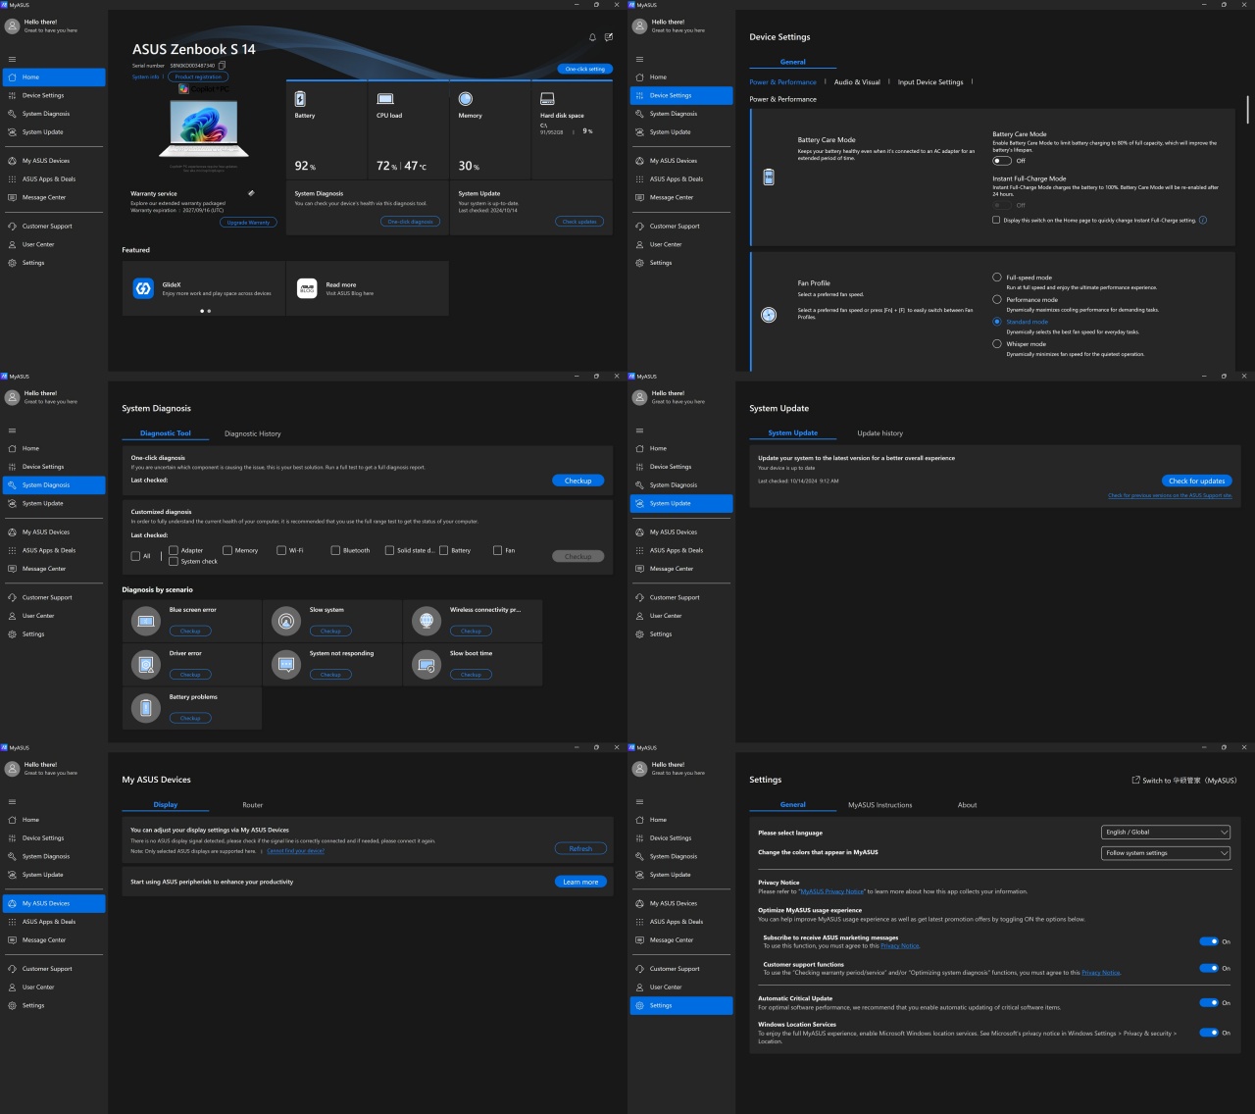Toggle the Battery Care Mode switch
1255x1114 pixels.
[1002, 161]
